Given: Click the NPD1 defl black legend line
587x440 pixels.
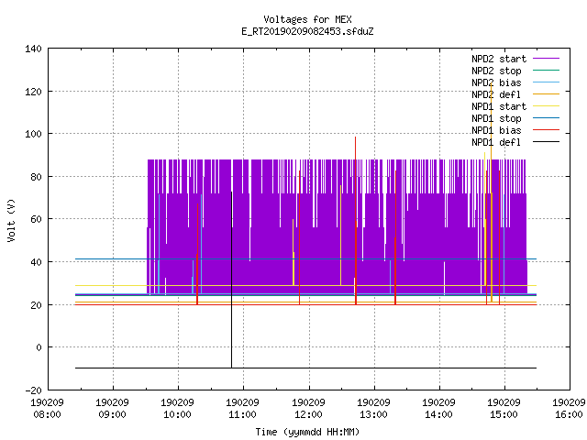Looking at the screenshot, I should point(546,142).
